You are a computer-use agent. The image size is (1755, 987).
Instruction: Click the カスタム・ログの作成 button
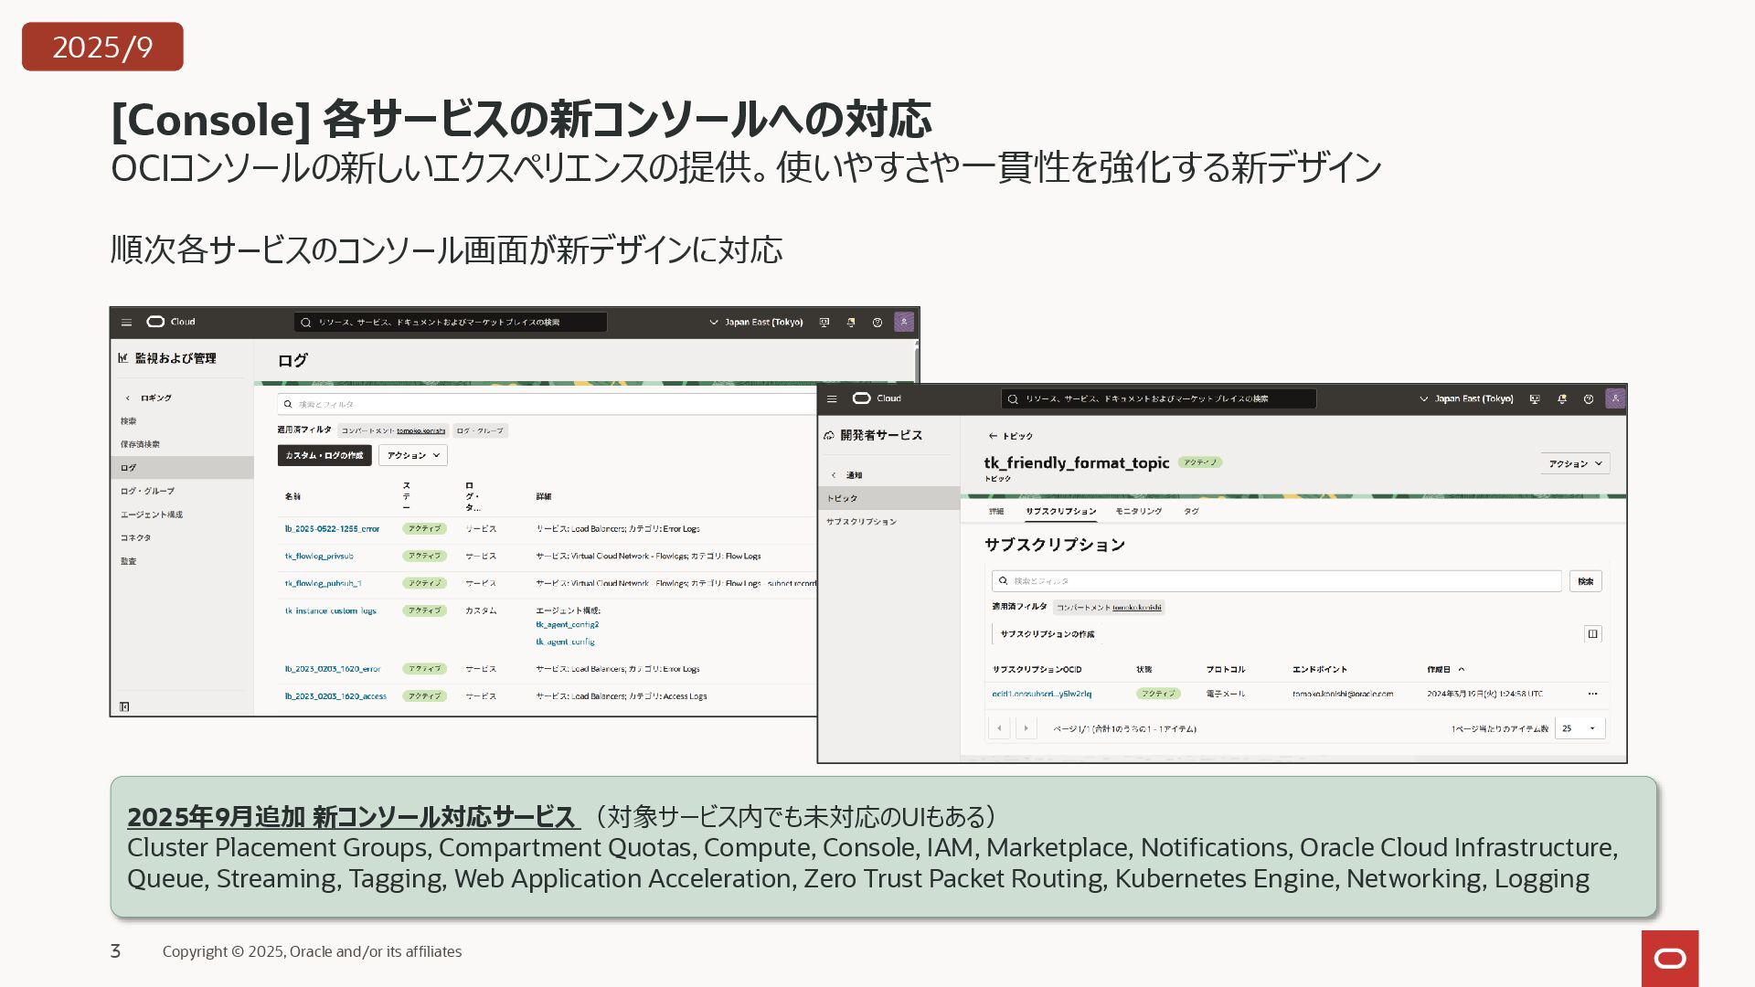pos(324,455)
